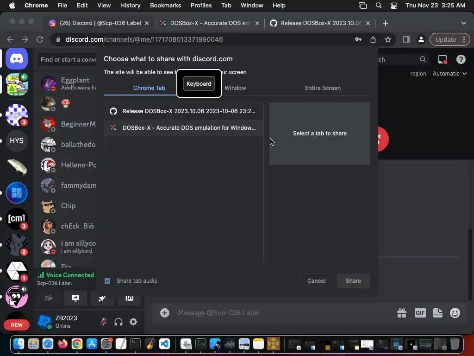Open Eggplant direct message
Image resolution: width=474 pixels, height=356 pixels.
tap(67, 83)
